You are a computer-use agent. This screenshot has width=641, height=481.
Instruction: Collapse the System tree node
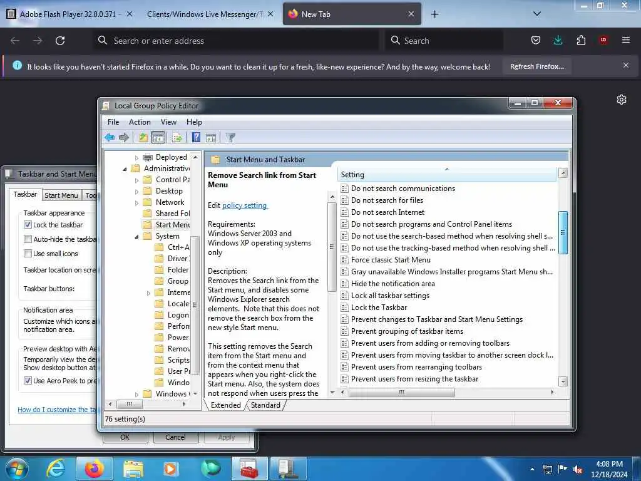[x=136, y=236]
